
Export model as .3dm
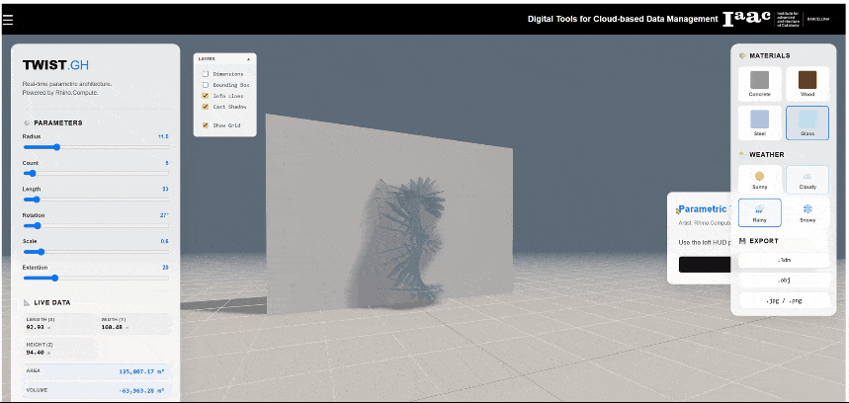[x=784, y=260]
